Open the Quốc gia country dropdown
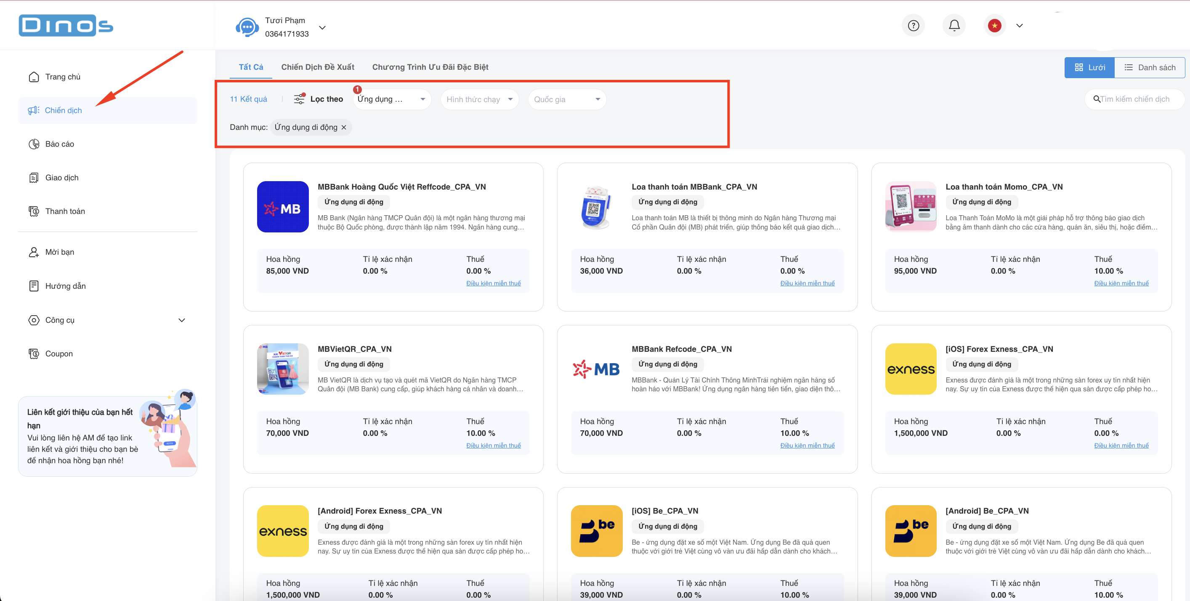The width and height of the screenshot is (1190, 601). coord(566,99)
